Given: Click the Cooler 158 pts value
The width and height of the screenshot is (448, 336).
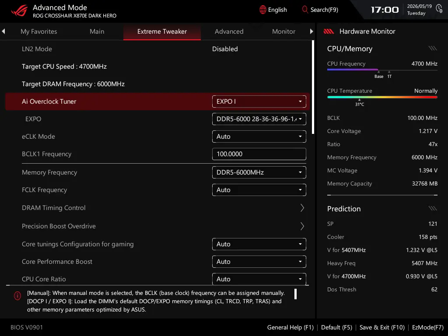Looking at the screenshot, I should point(428,237).
